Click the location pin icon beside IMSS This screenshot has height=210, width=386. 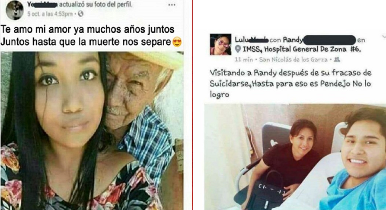238,49
